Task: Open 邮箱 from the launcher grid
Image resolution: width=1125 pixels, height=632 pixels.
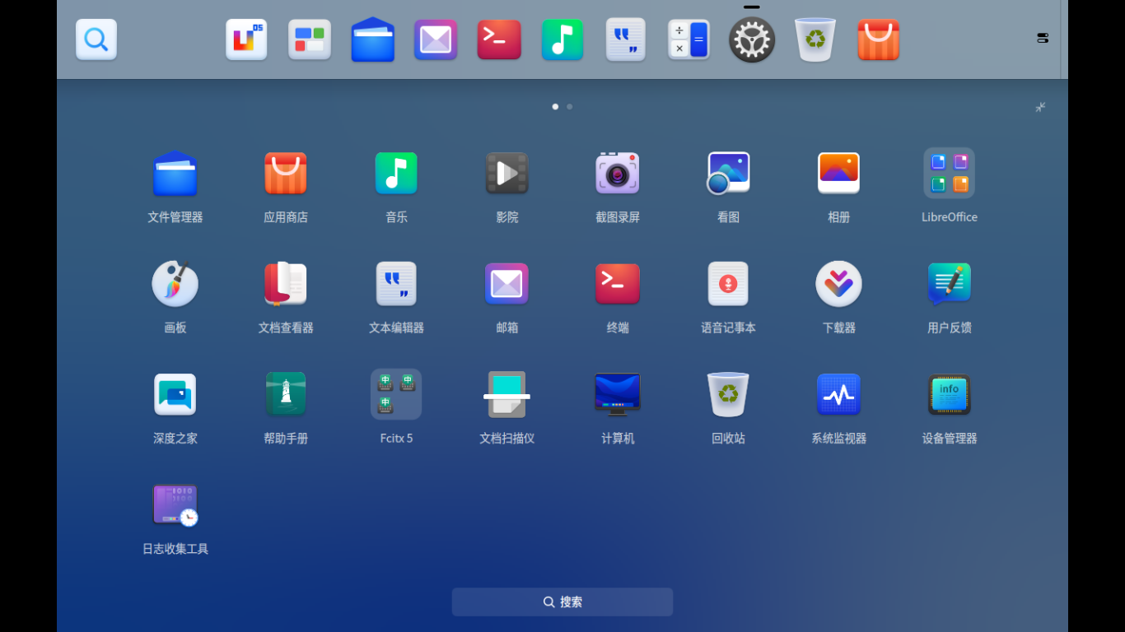Action: (x=506, y=284)
